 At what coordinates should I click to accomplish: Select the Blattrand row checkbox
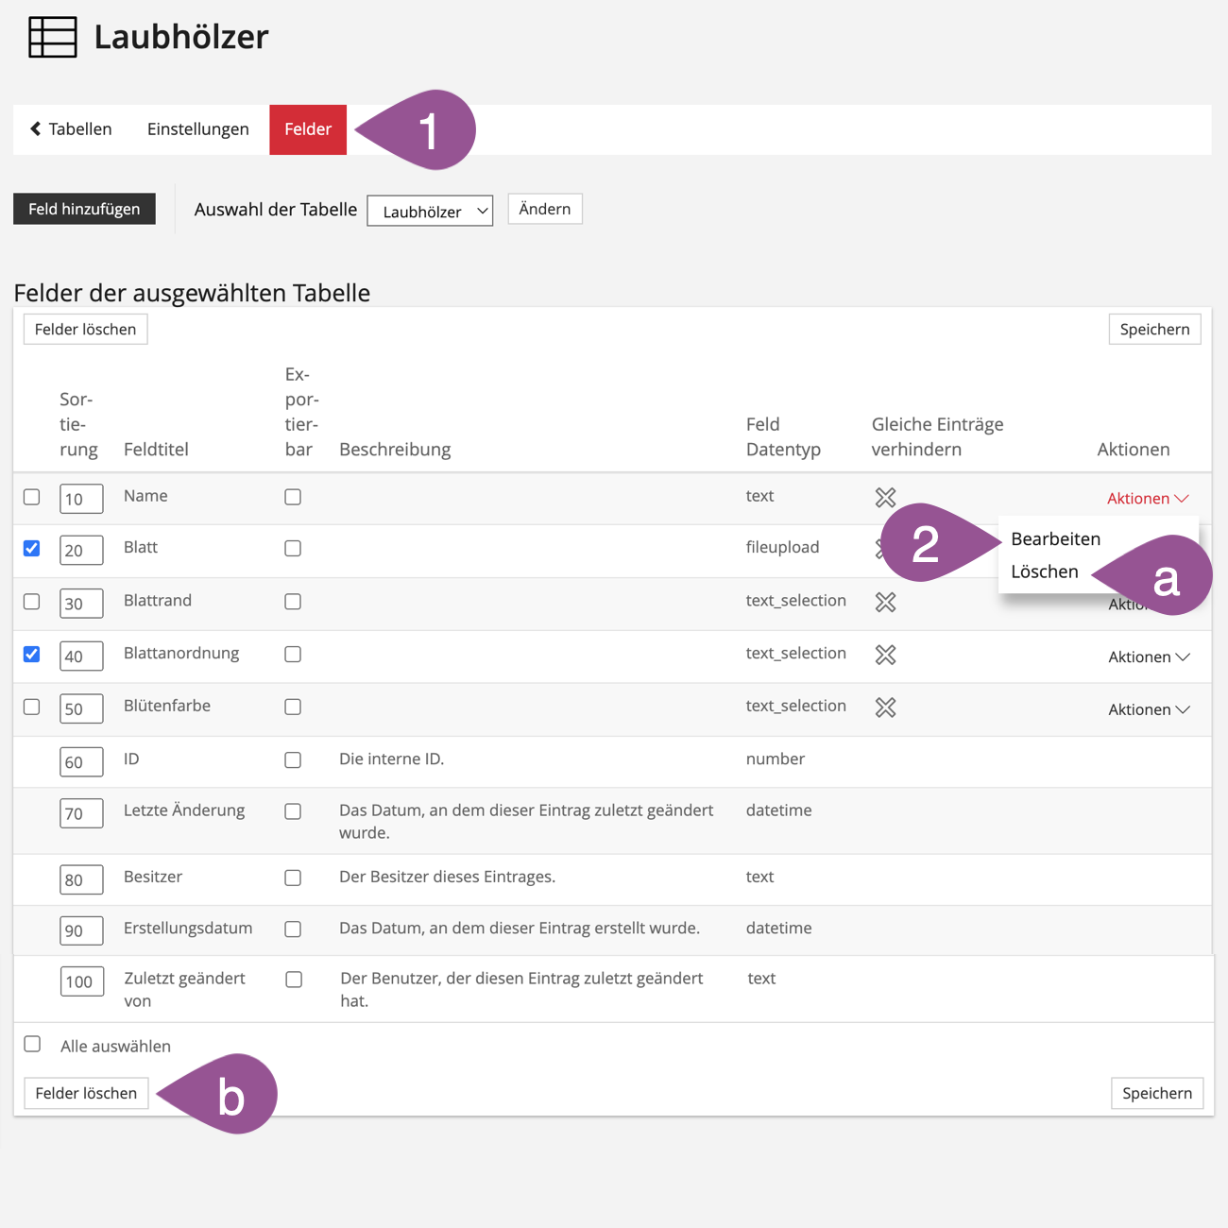pos(32,602)
